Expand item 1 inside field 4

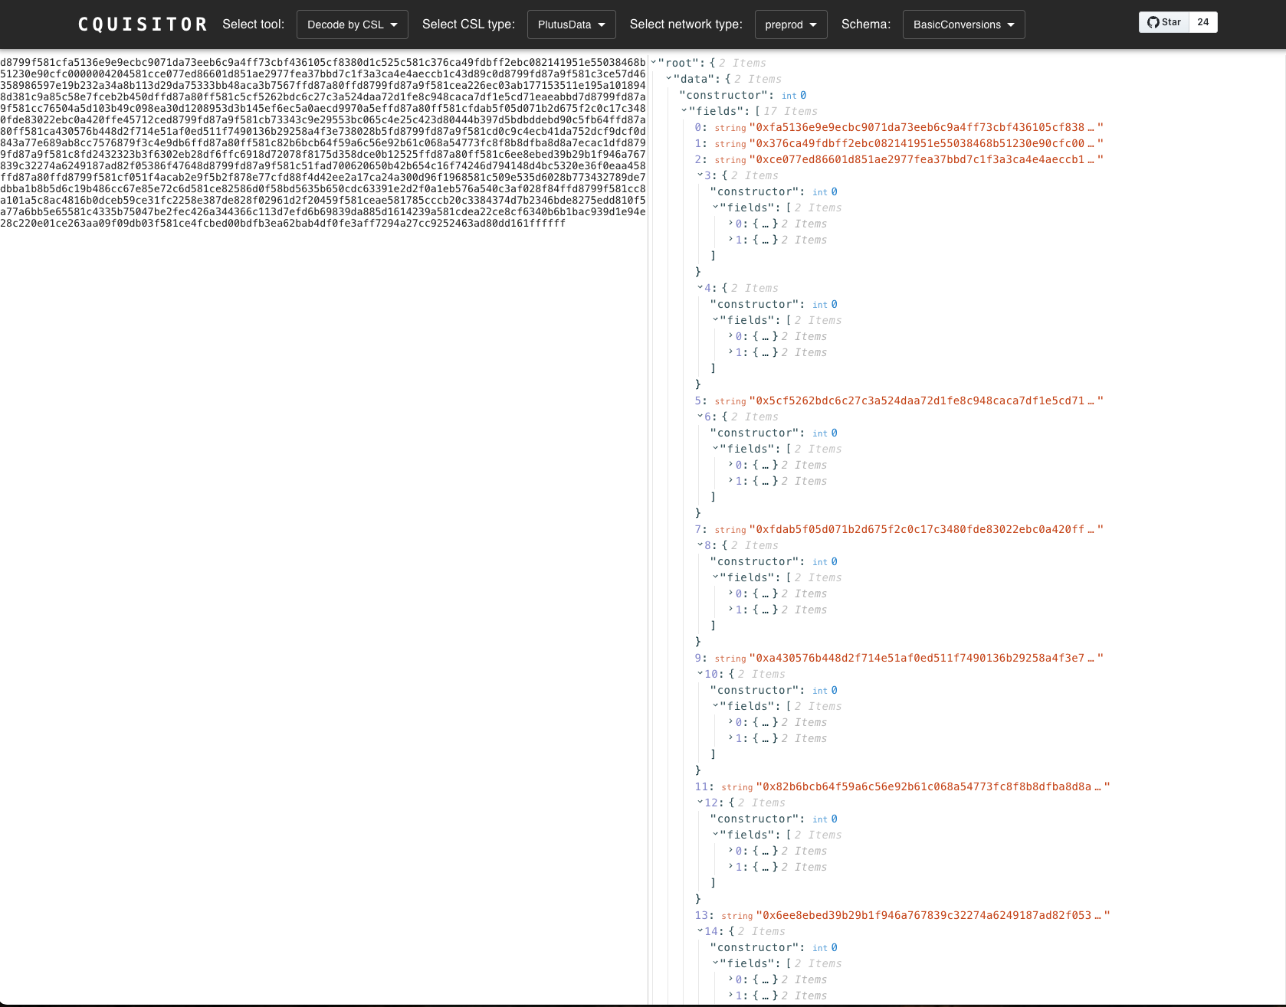pyautogui.click(x=730, y=352)
